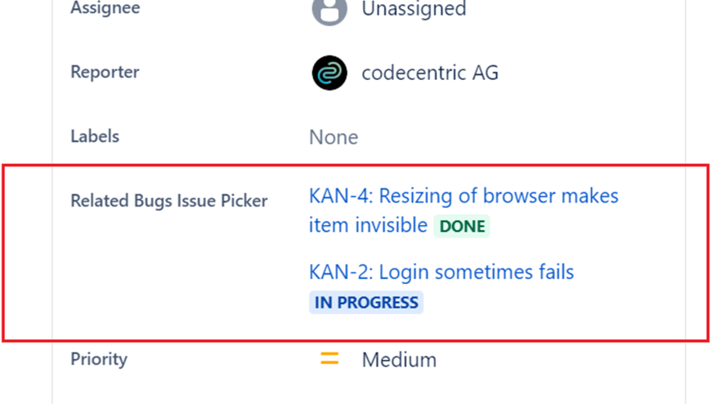This screenshot has width=712, height=404.
Task: Click the Reporter field label
Action: tap(105, 72)
